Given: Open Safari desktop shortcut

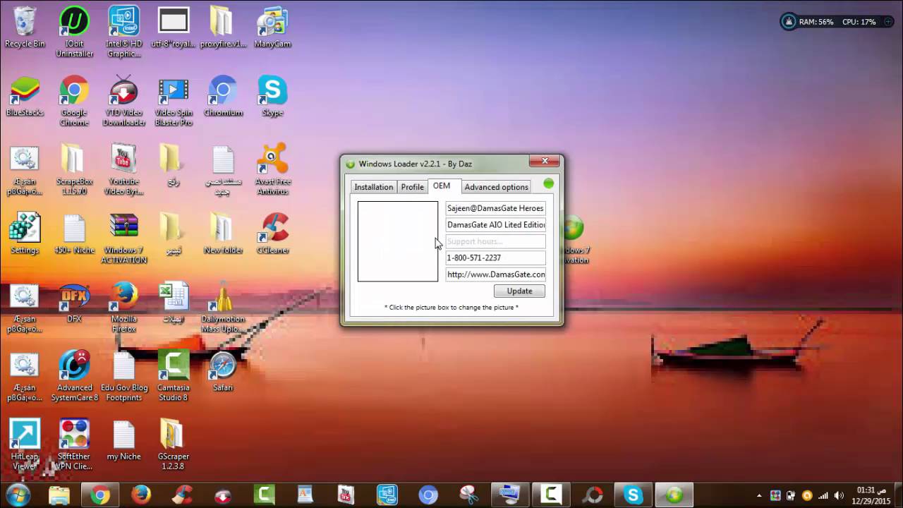Looking at the screenshot, I should pyautogui.click(x=223, y=371).
